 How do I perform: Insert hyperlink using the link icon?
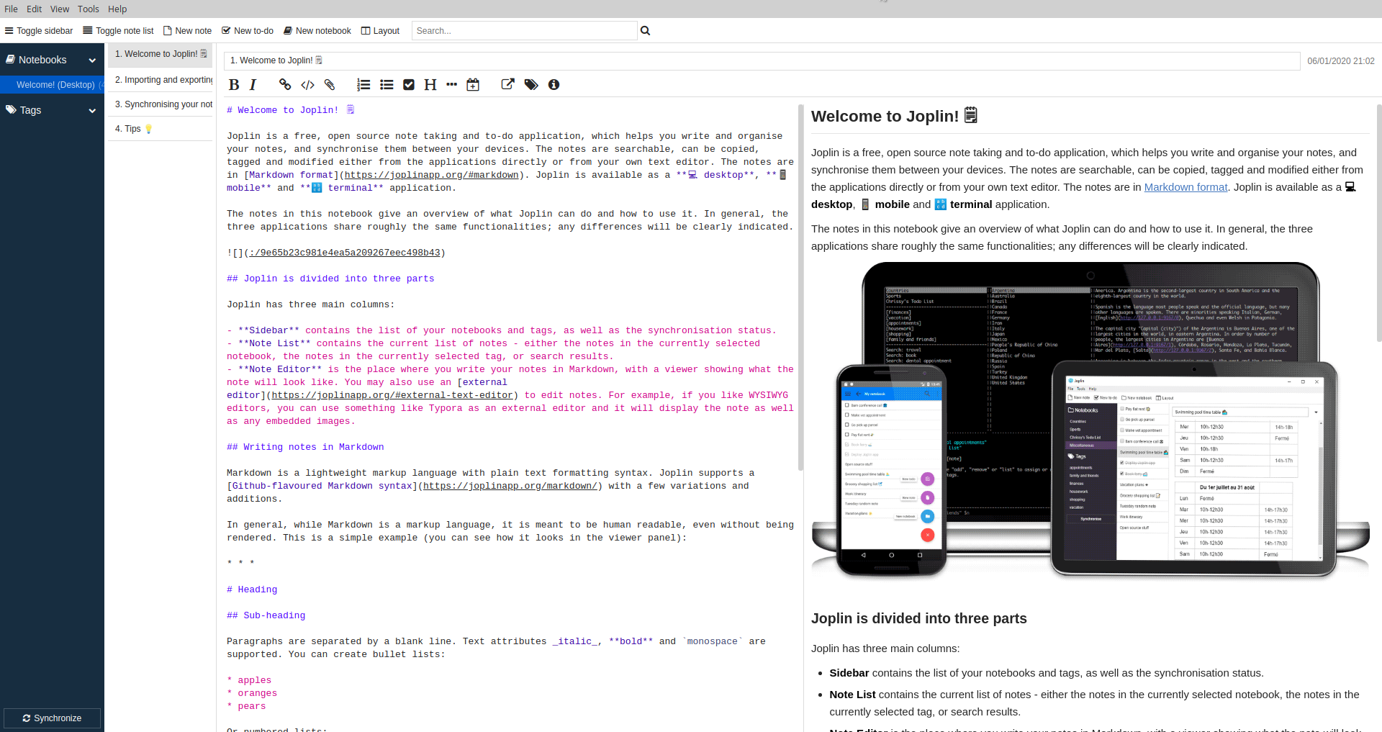tap(285, 85)
